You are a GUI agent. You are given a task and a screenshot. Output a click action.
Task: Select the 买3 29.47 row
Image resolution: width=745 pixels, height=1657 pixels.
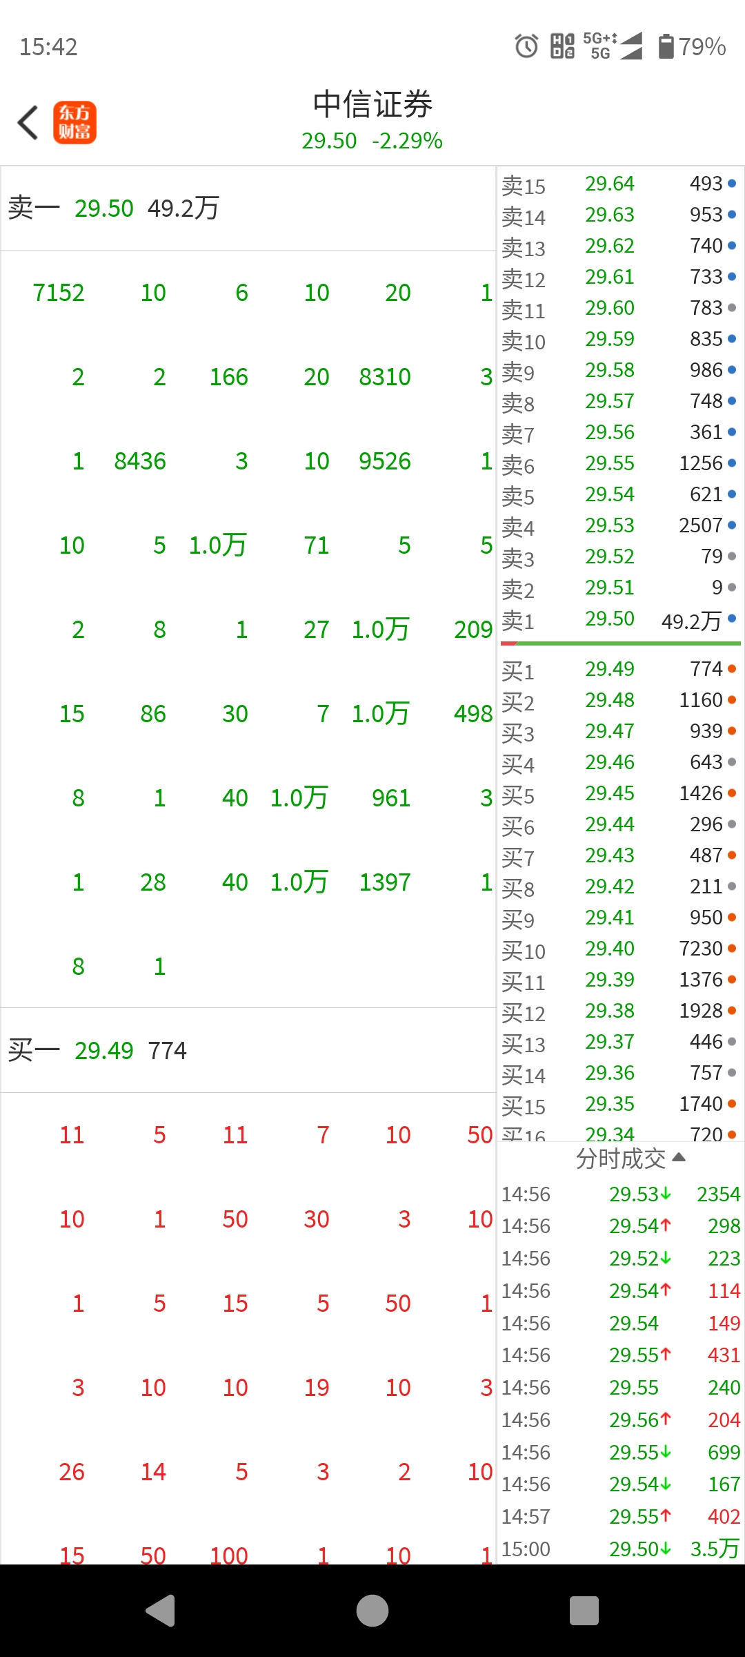(x=619, y=732)
